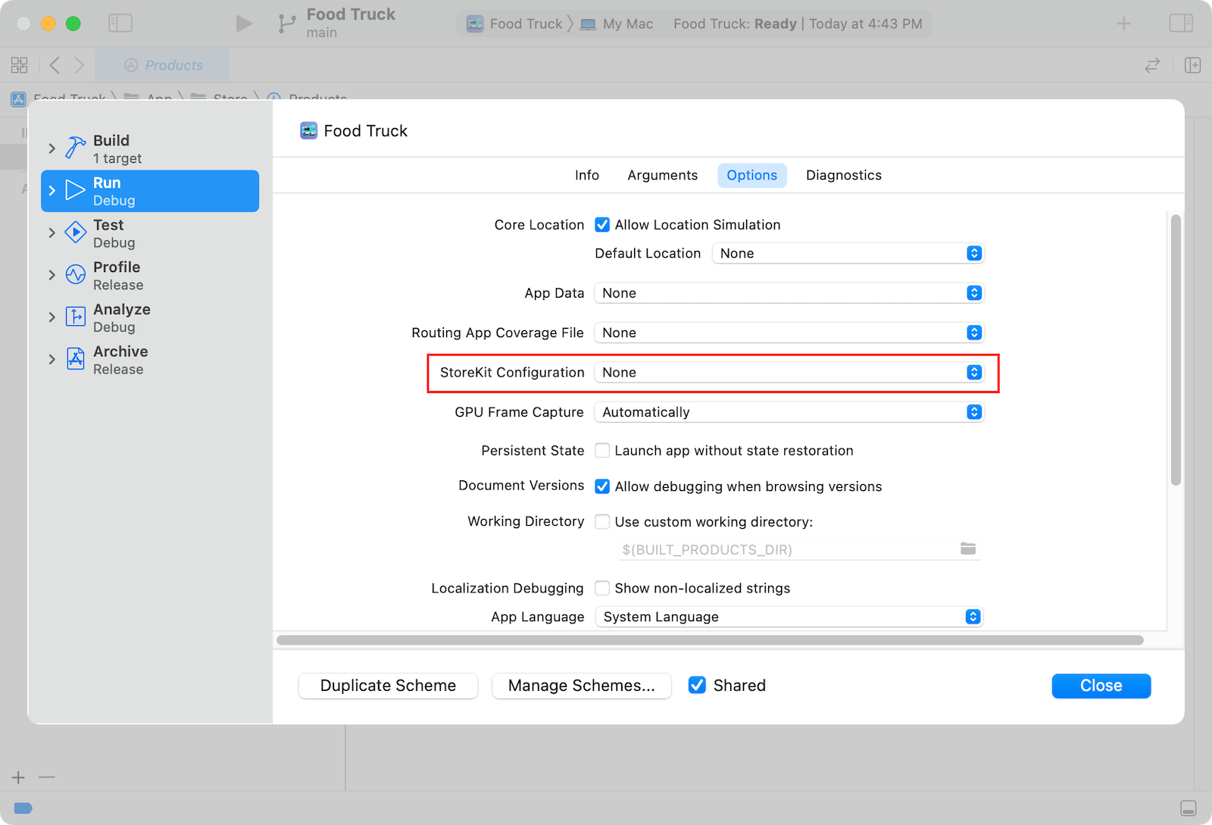Disable Allow Location Simulation checkbox
Image resolution: width=1212 pixels, height=825 pixels.
tap(602, 225)
